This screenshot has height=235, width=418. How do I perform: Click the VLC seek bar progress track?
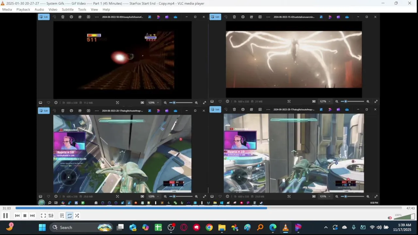(208, 208)
